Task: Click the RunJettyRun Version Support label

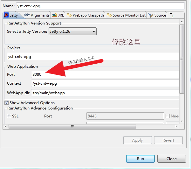Action: (x=34, y=23)
